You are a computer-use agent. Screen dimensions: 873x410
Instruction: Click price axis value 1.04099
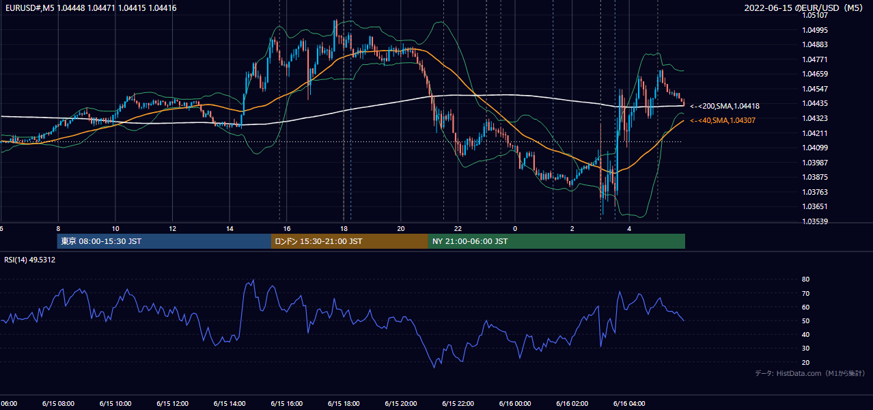pos(816,148)
